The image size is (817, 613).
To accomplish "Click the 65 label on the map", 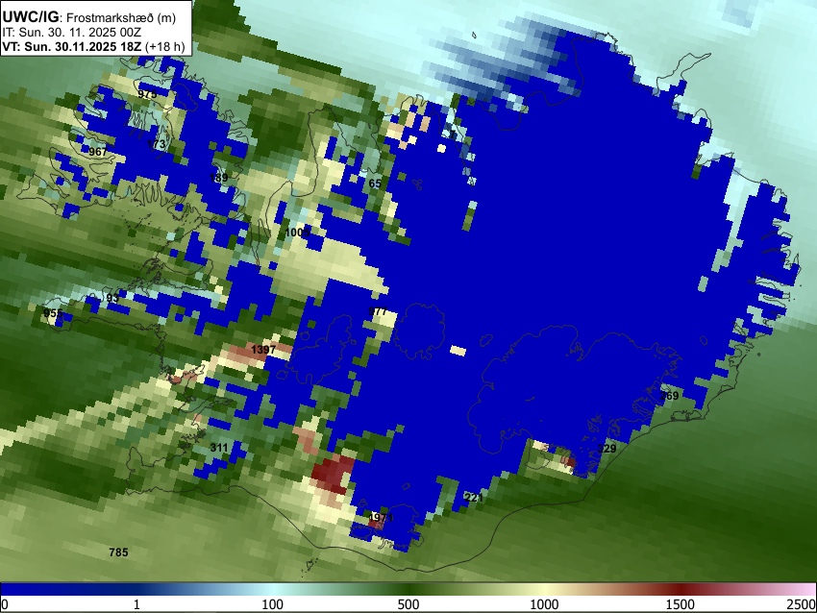I will [x=375, y=184].
